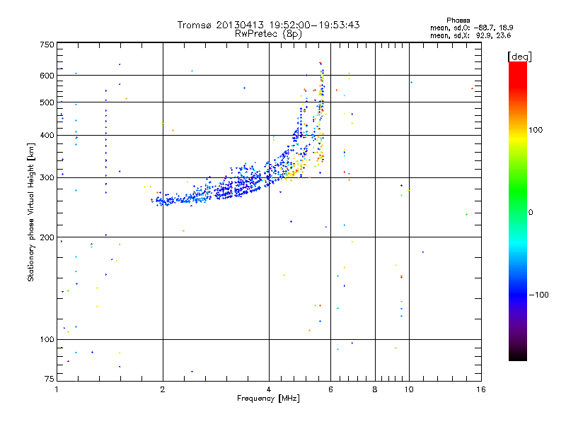The image size is (566, 424).
Task: Click the plot title 'Tromsø 20130413 19:52:00-19:53:43'
Action: pyautogui.click(x=268, y=25)
